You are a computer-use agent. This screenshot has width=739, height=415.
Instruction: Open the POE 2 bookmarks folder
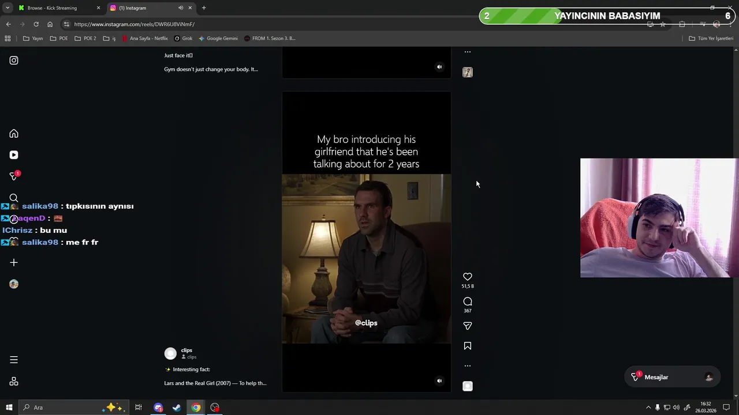click(x=85, y=39)
